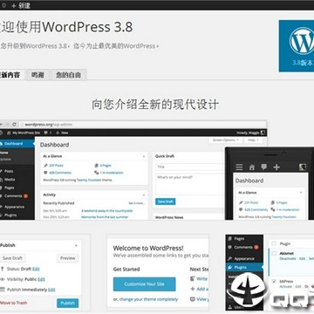This screenshot has height=314, width=314.
Task: Click the bubble icon beside desktop 428 Comments
Action: (x=45, y=173)
